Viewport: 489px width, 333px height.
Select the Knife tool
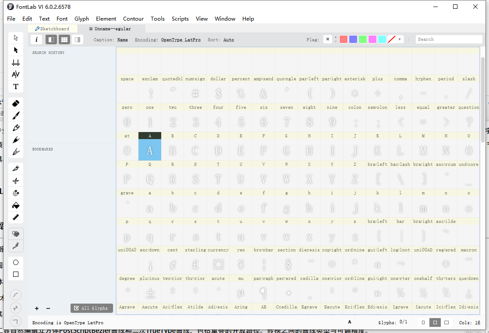click(x=16, y=168)
